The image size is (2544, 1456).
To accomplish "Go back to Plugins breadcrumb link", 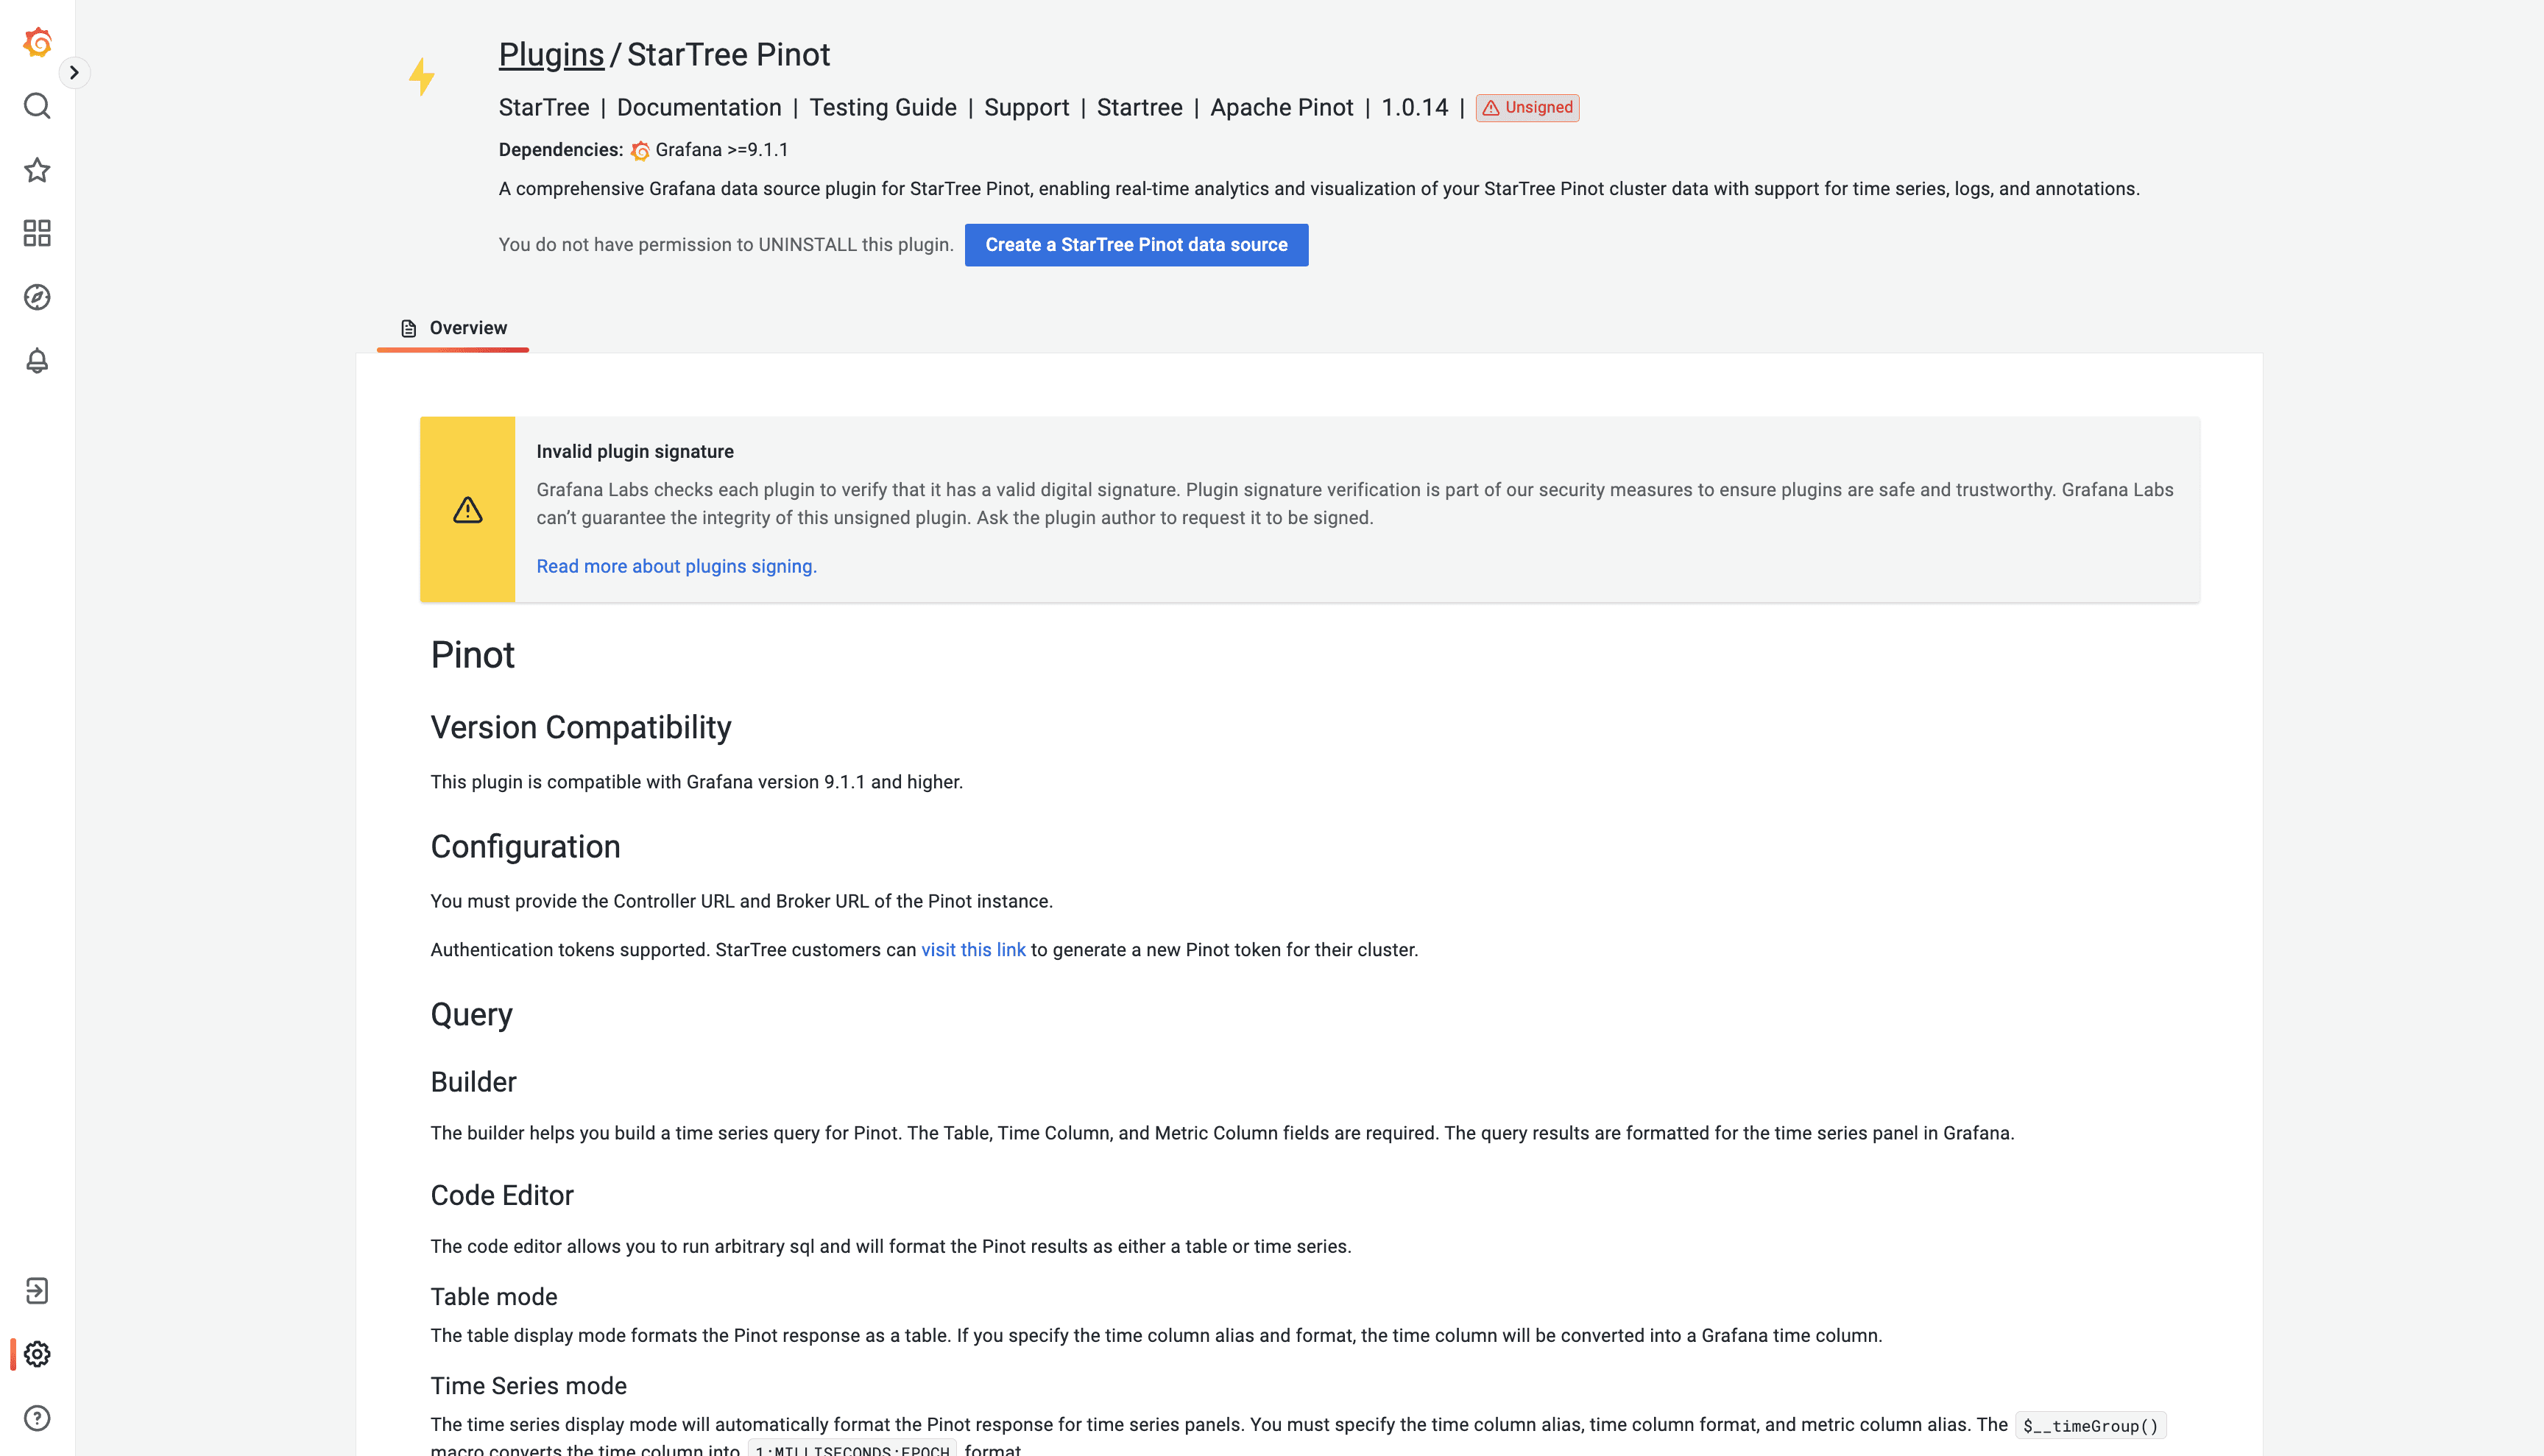I will click(x=551, y=54).
